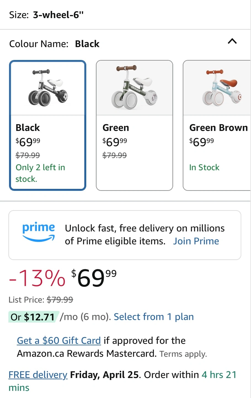The image size is (251, 398).
Task: Click the Join Prime link
Action: (x=196, y=241)
